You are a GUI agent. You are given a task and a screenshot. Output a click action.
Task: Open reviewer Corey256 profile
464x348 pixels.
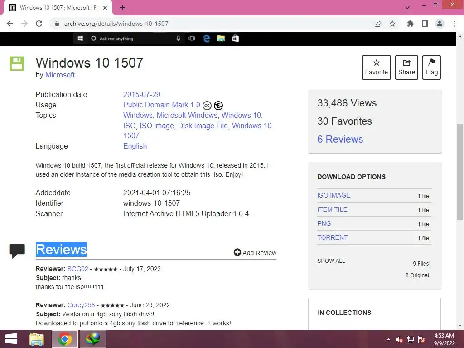pos(81,305)
